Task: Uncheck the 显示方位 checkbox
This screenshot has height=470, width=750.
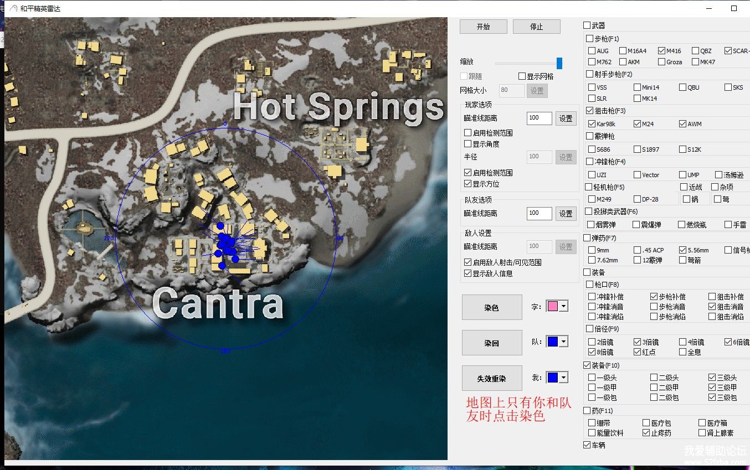Action: [x=468, y=184]
